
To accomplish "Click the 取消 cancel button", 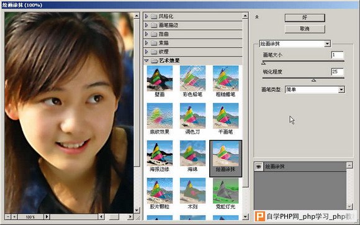I will point(305,29).
